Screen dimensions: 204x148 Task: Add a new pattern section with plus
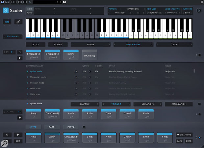tap(84, 127)
